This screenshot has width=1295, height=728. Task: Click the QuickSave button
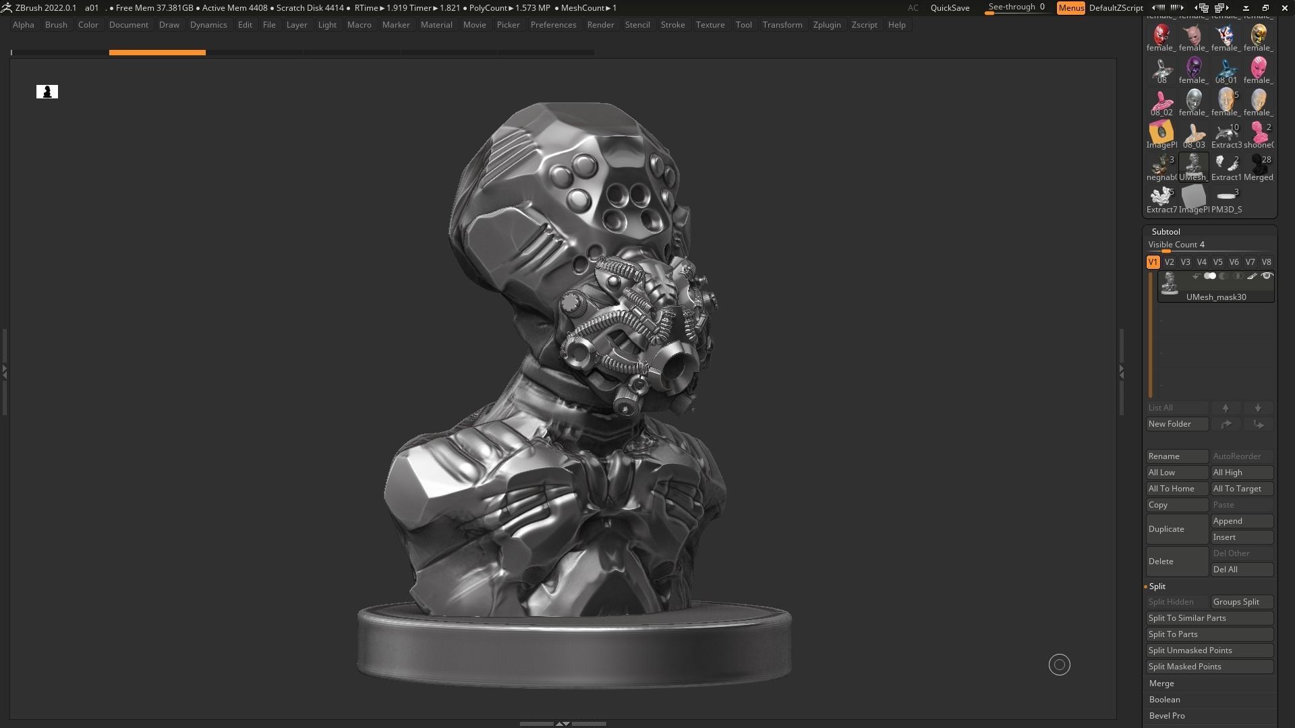950,8
